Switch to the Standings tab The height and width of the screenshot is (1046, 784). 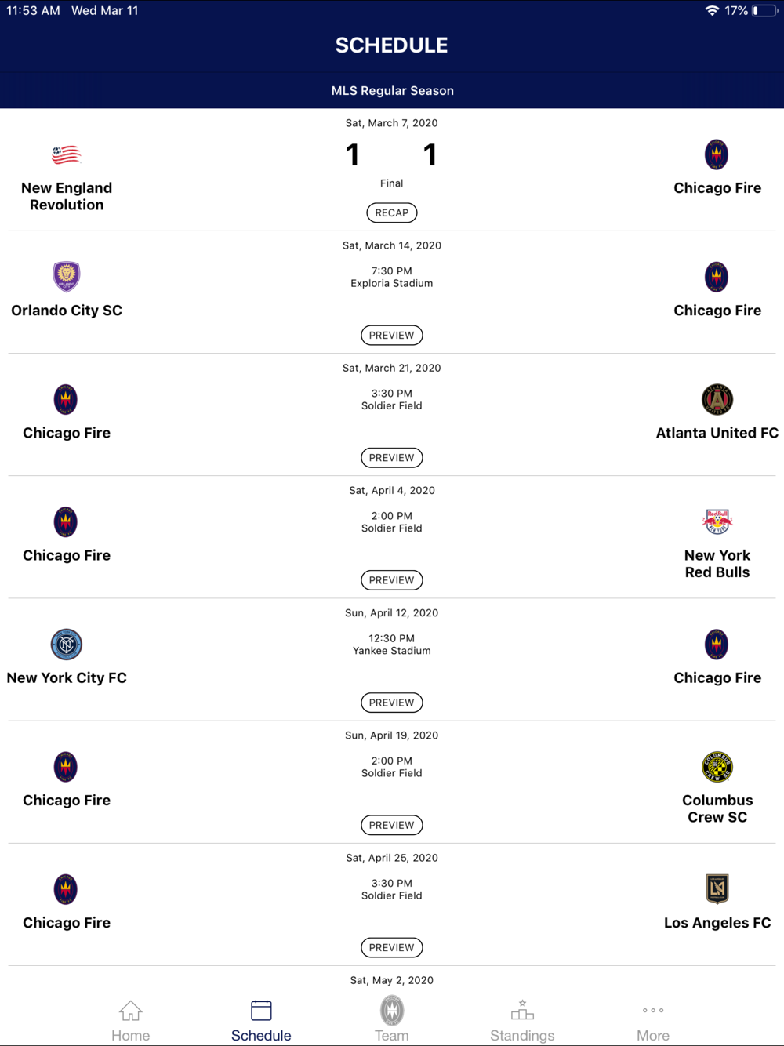(522, 1021)
